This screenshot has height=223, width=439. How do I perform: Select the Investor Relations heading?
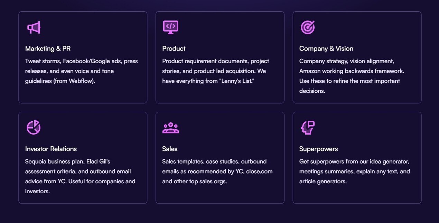click(x=51, y=149)
